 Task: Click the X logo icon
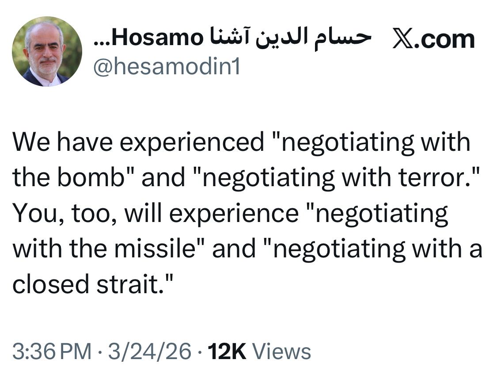click(403, 40)
